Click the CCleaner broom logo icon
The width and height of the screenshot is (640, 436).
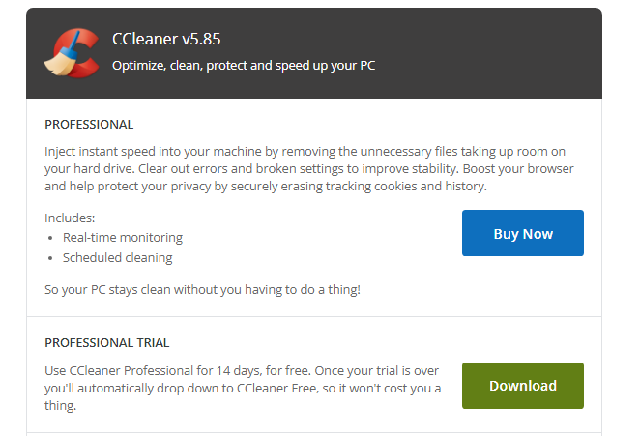tap(71, 52)
